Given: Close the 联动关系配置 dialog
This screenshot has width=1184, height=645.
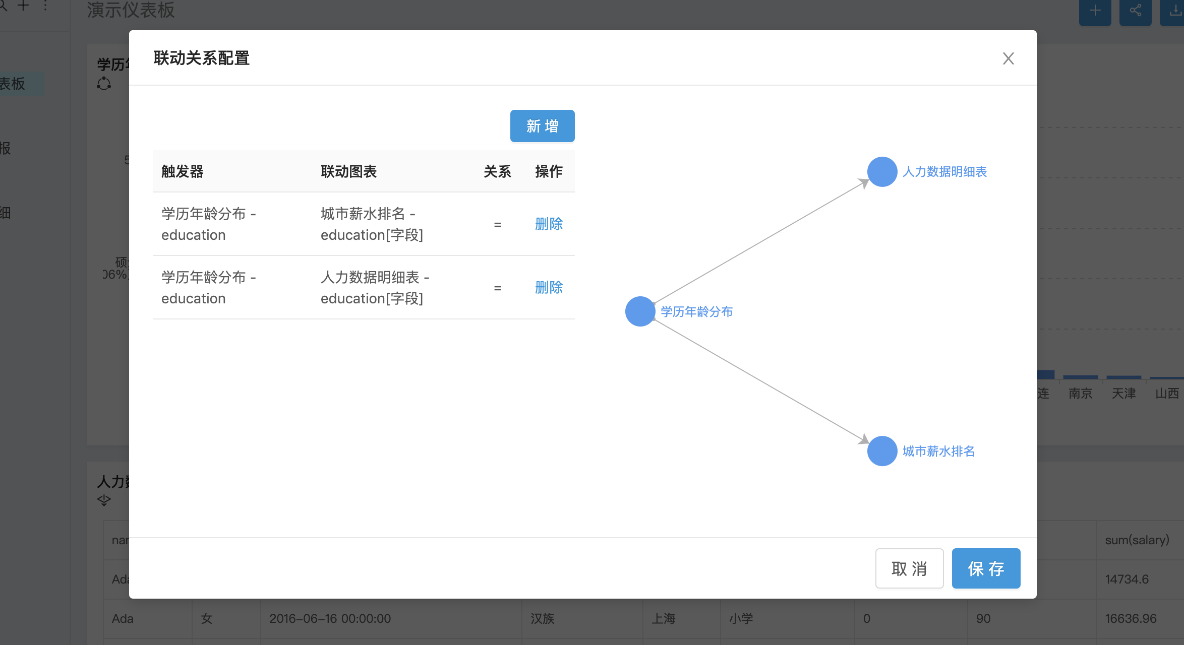Looking at the screenshot, I should 1008,58.
